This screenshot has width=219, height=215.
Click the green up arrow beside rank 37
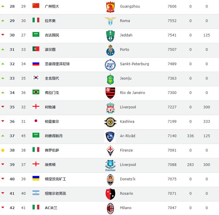[3, 135]
